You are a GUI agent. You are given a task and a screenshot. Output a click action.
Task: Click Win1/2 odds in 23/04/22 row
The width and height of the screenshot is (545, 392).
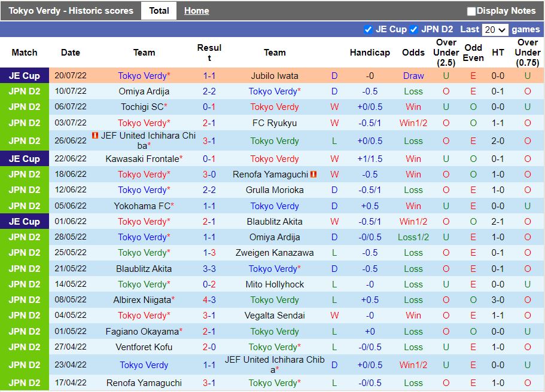(413, 365)
